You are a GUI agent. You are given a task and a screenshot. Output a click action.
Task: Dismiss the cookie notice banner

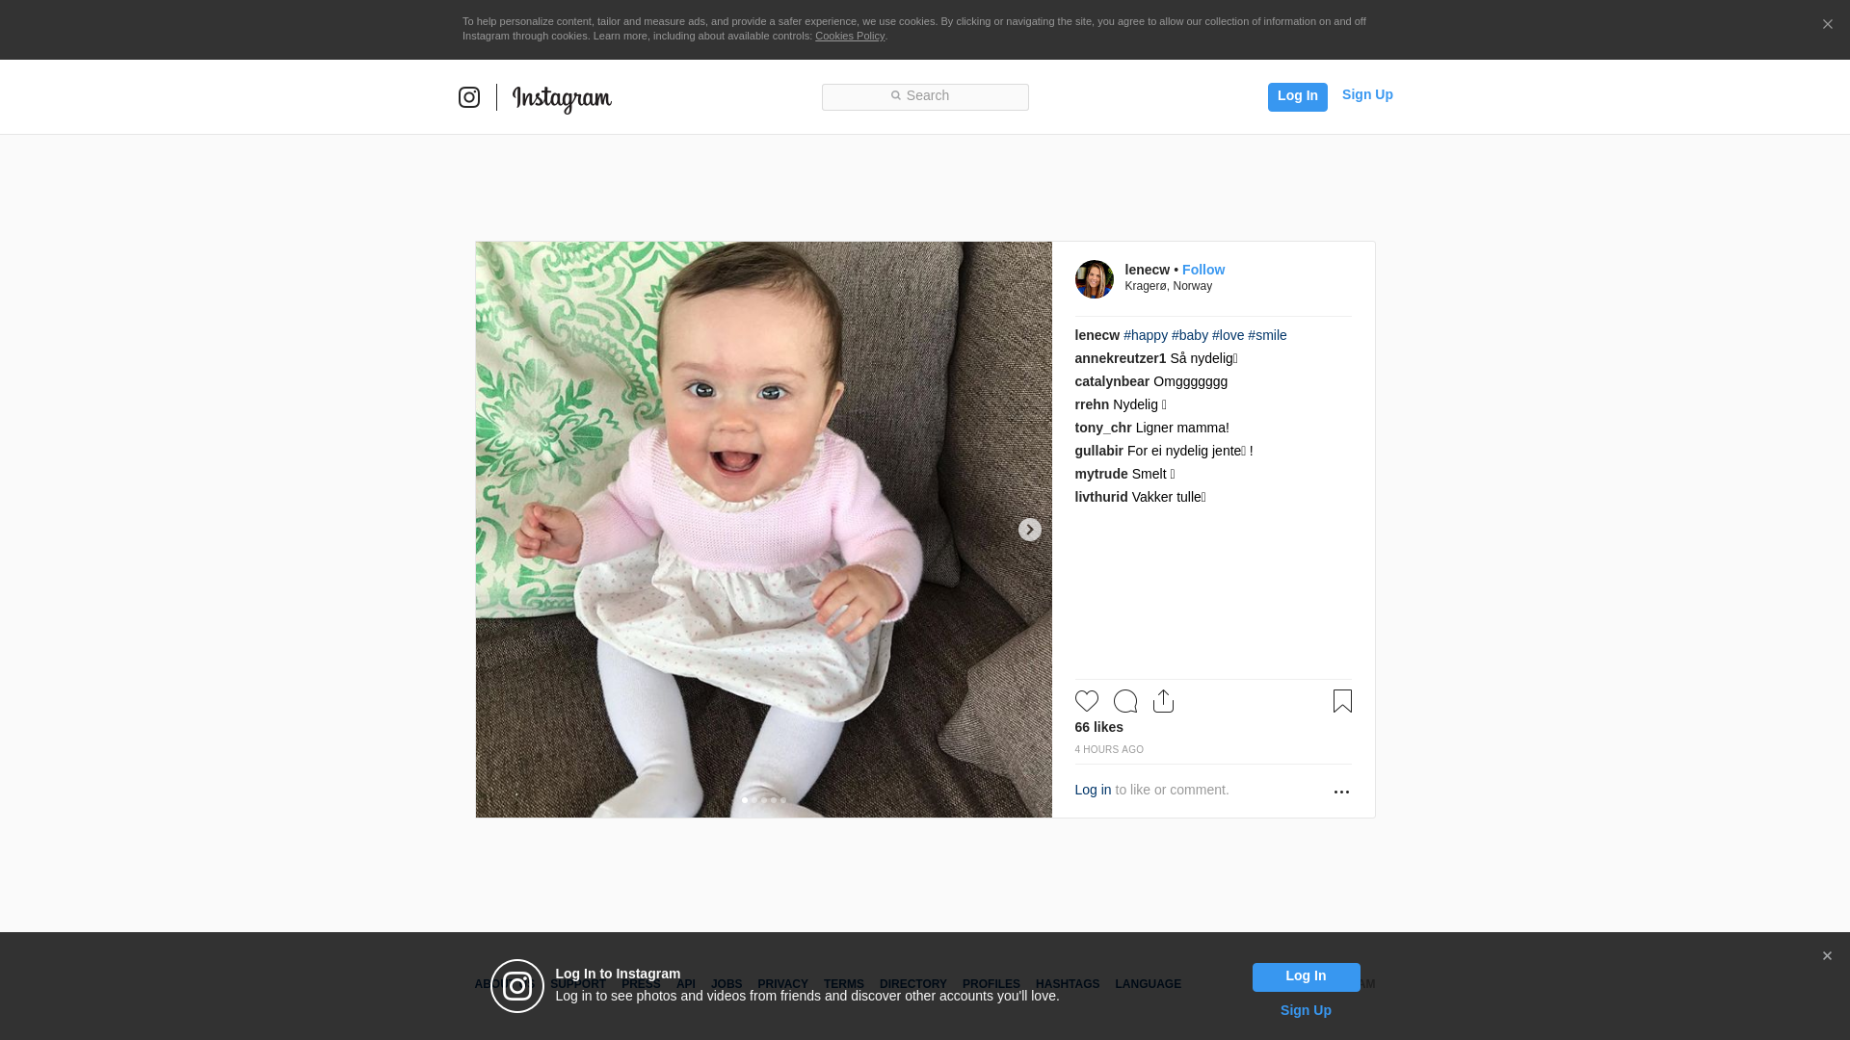click(1827, 25)
